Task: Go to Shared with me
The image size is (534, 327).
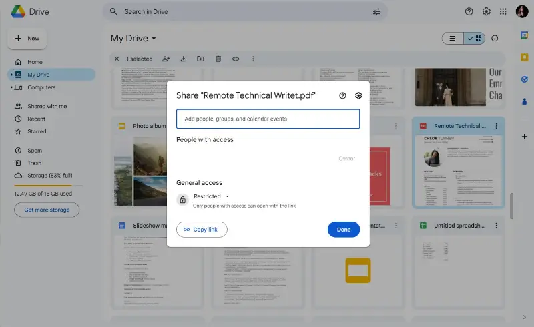Action: 47,106
